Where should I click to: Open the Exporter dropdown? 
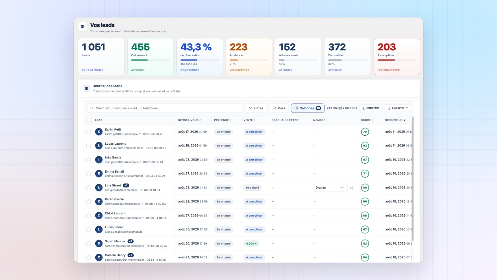(398, 108)
